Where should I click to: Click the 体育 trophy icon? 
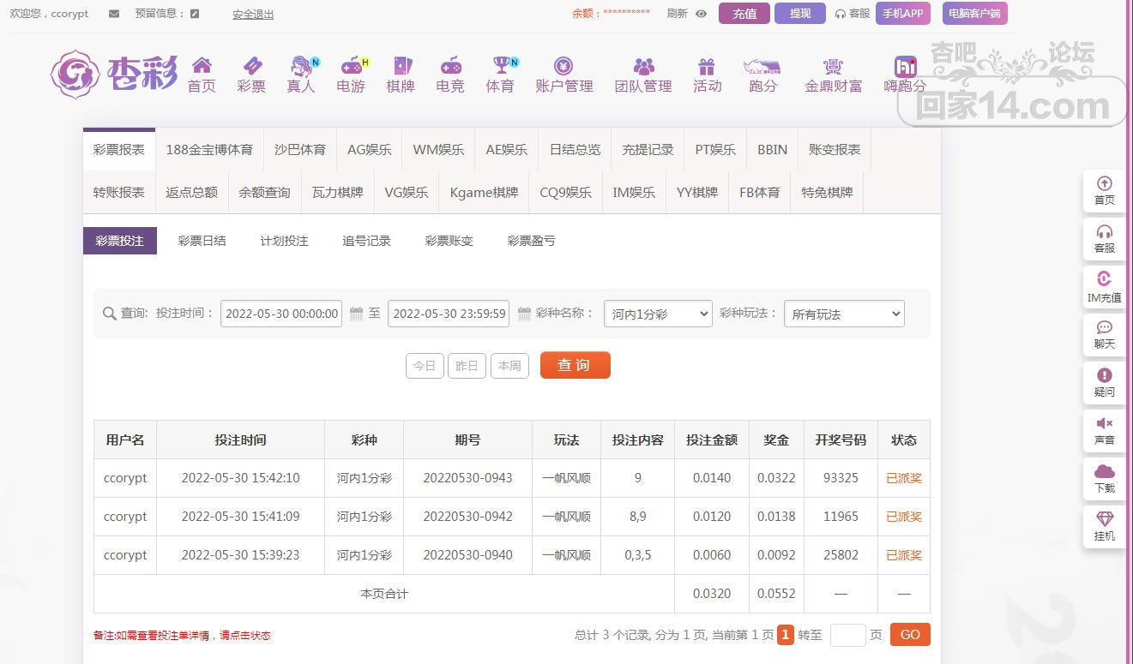click(500, 66)
